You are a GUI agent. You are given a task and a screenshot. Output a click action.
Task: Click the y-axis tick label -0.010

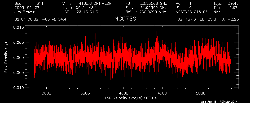[x=17, y=87]
